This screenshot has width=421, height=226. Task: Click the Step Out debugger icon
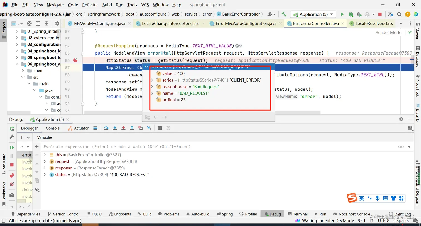[x=132, y=128]
